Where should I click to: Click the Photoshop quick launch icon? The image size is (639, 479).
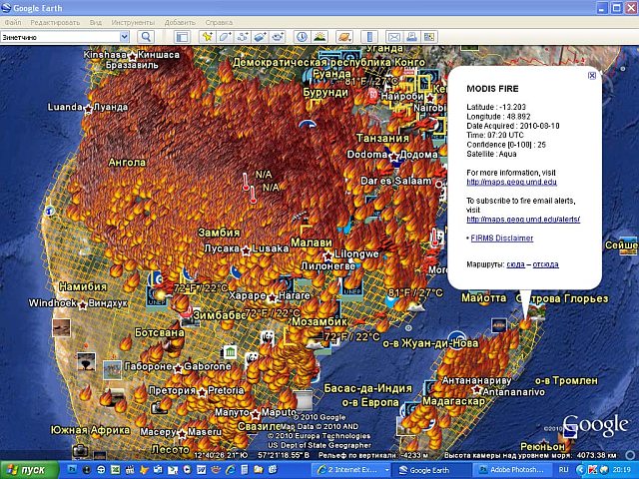click(x=72, y=470)
